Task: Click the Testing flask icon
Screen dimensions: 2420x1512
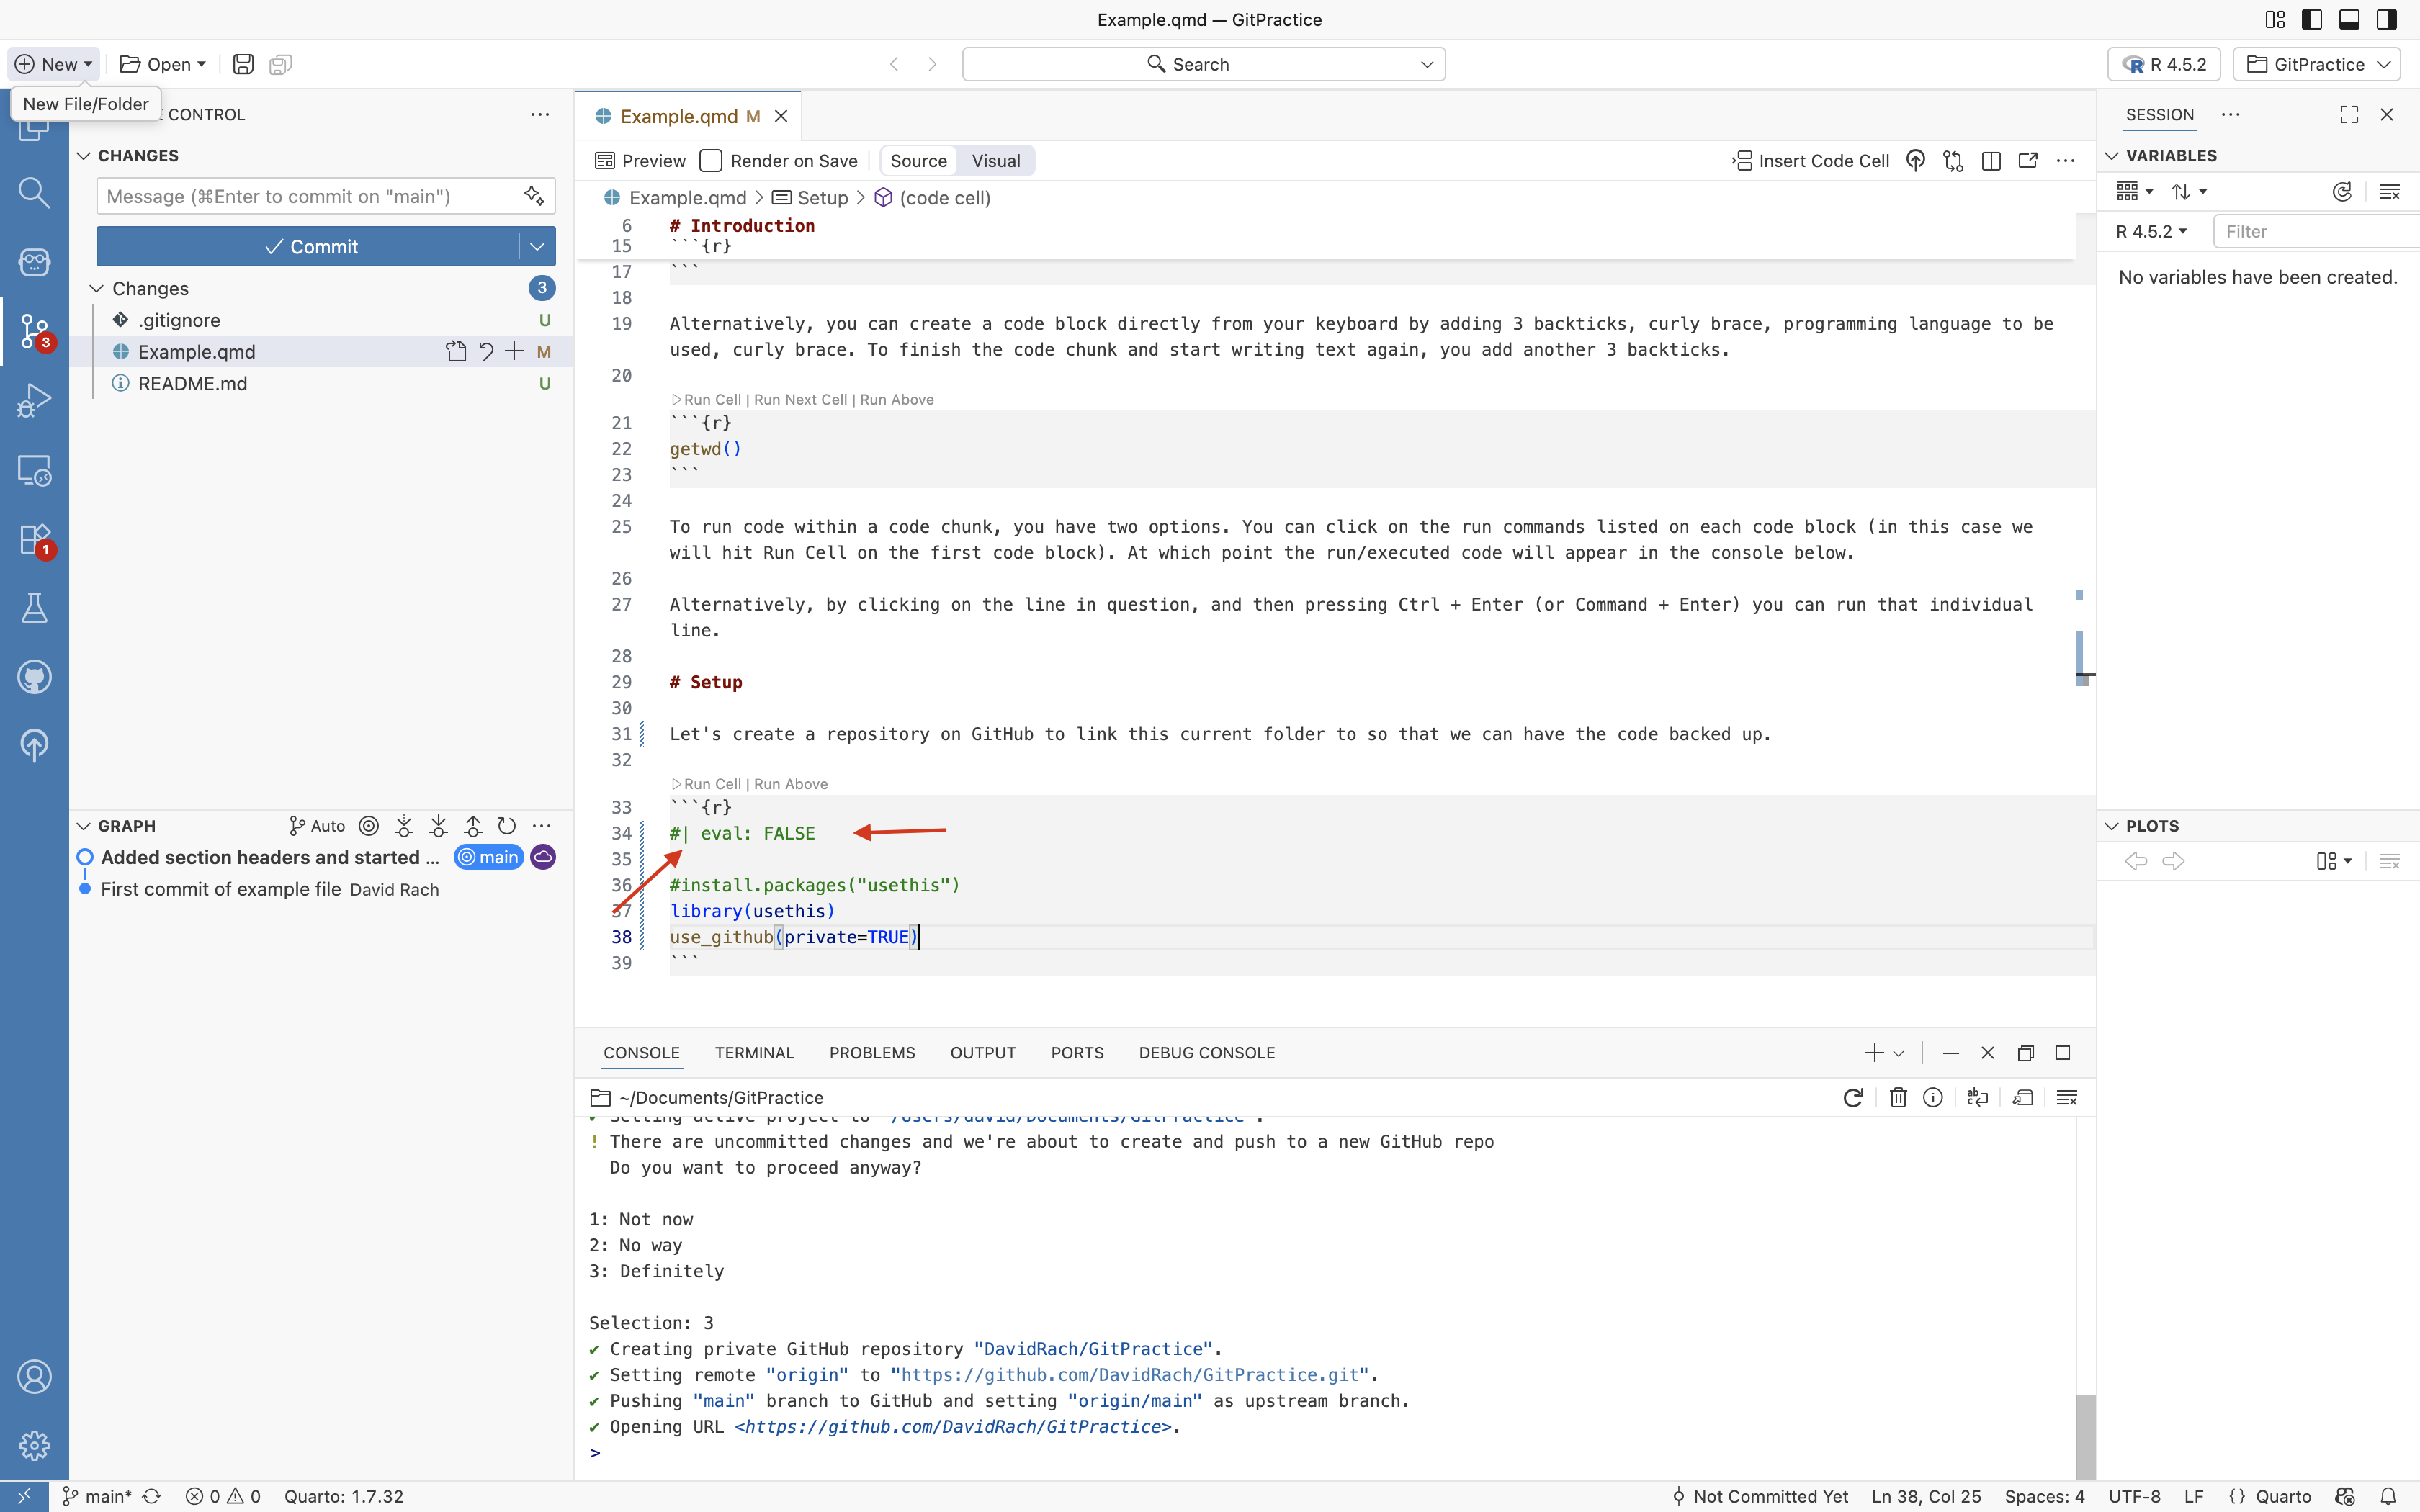Action: click(x=34, y=608)
